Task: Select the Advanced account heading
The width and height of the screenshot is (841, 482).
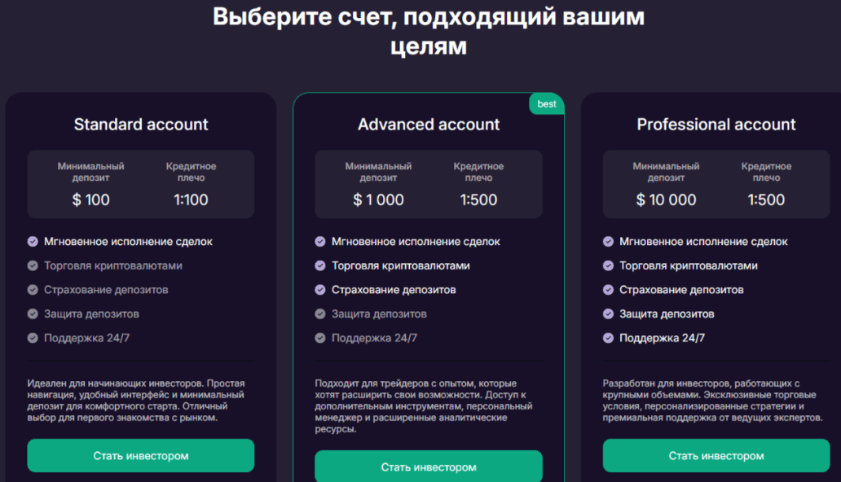Action: pyautogui.click(x=429, y=125)
